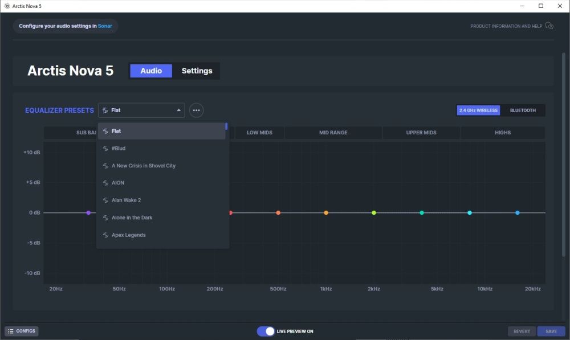Choose A New Crisis in Shovel City preset
Viewport: 570px width, 340px height.
tap(161, 166)
